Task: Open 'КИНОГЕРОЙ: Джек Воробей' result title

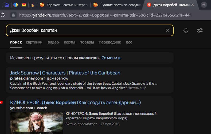Action: tap(75, 103)
